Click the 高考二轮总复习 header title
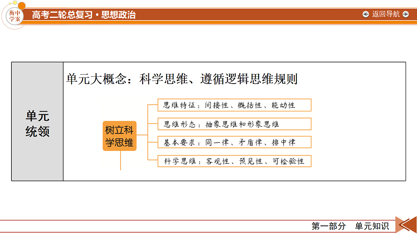Viewport: 417px width, 234px height. [x=62, y=15]
